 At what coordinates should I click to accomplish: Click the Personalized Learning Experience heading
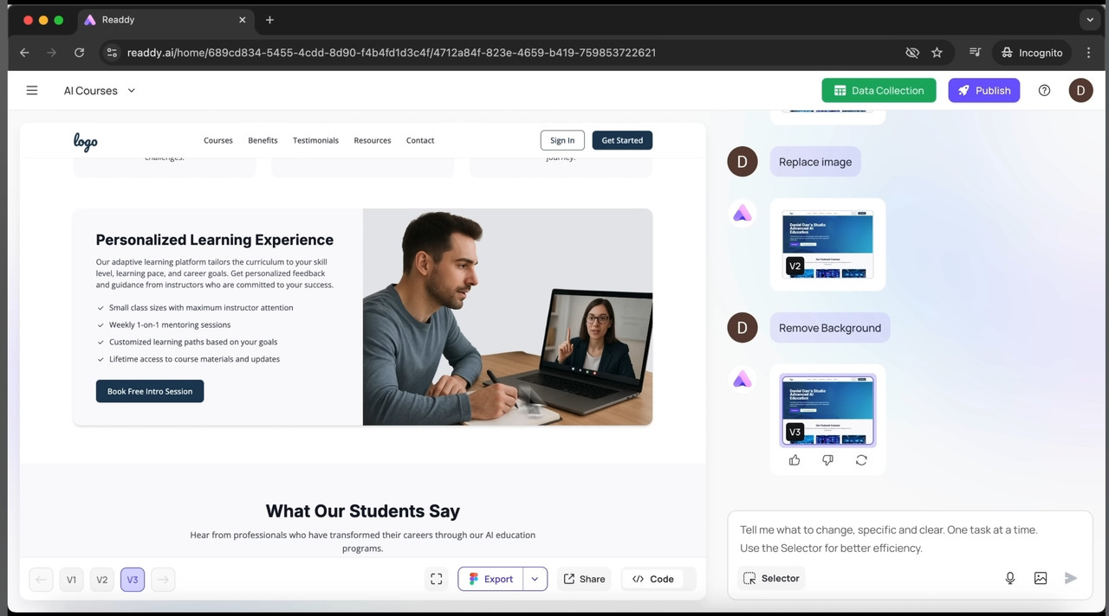point(215,240)
